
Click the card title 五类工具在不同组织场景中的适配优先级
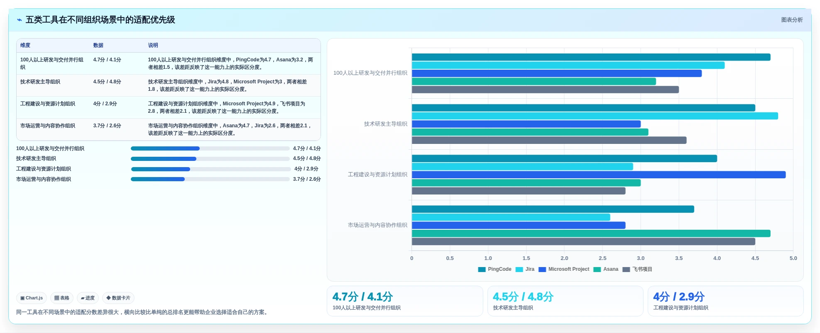tap(100, 20)
